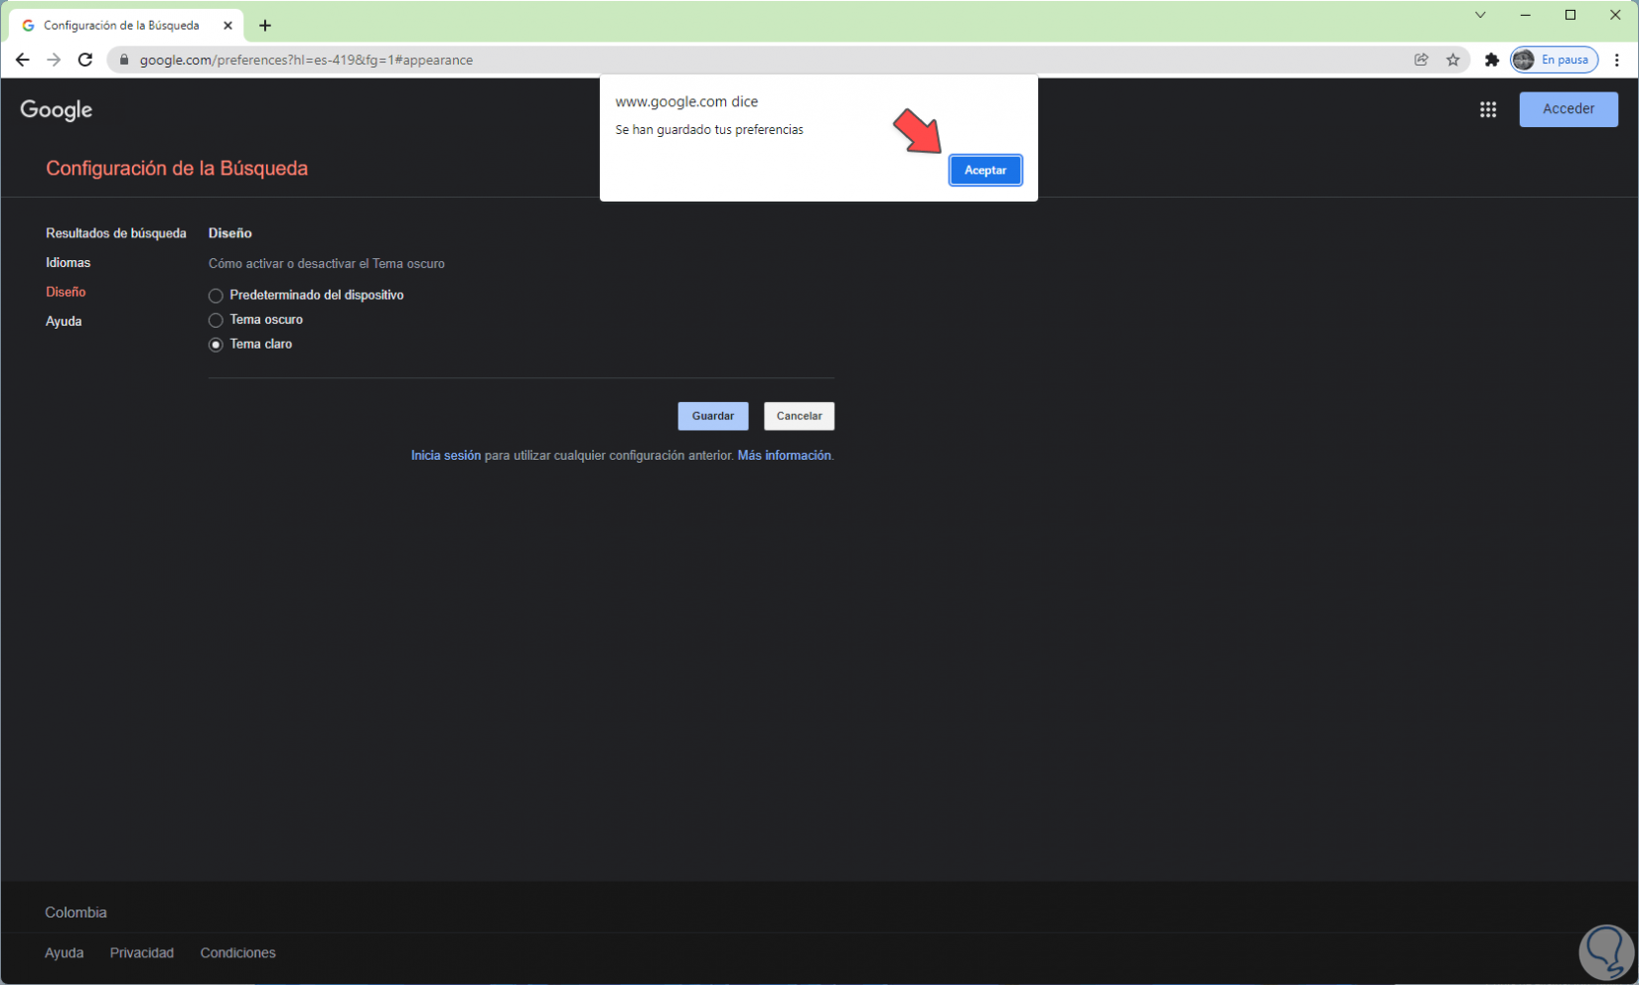The image size is (1639, 985).
Task: Open the Diseño section in sidebar
Action: tap(66, 292)
